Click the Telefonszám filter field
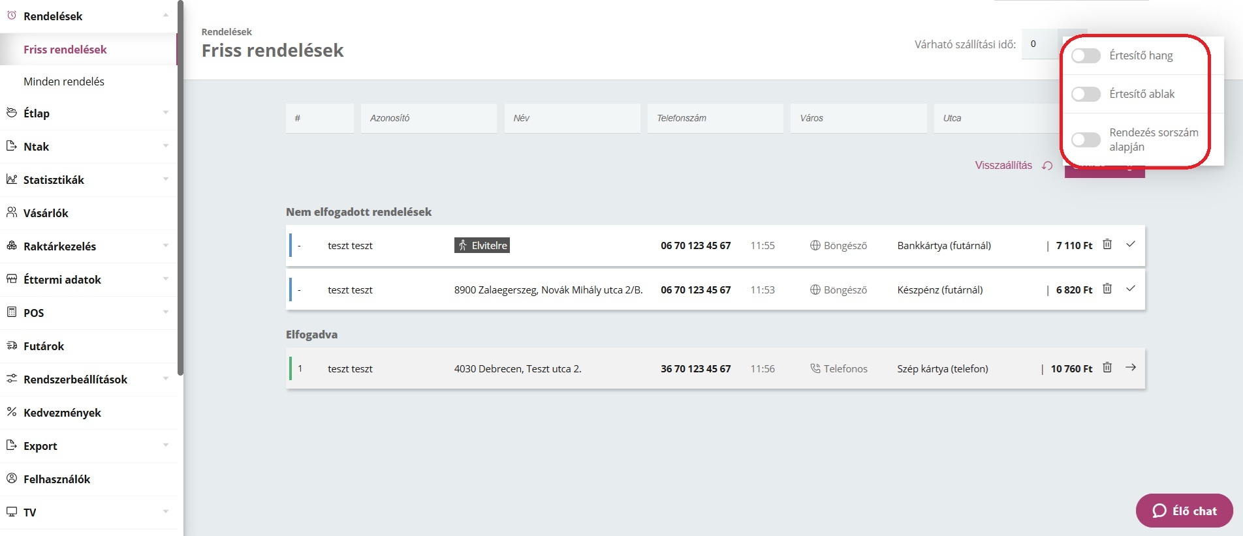Image resolution: width=1243 pixels, height=536 pixels. click(716, 118)
